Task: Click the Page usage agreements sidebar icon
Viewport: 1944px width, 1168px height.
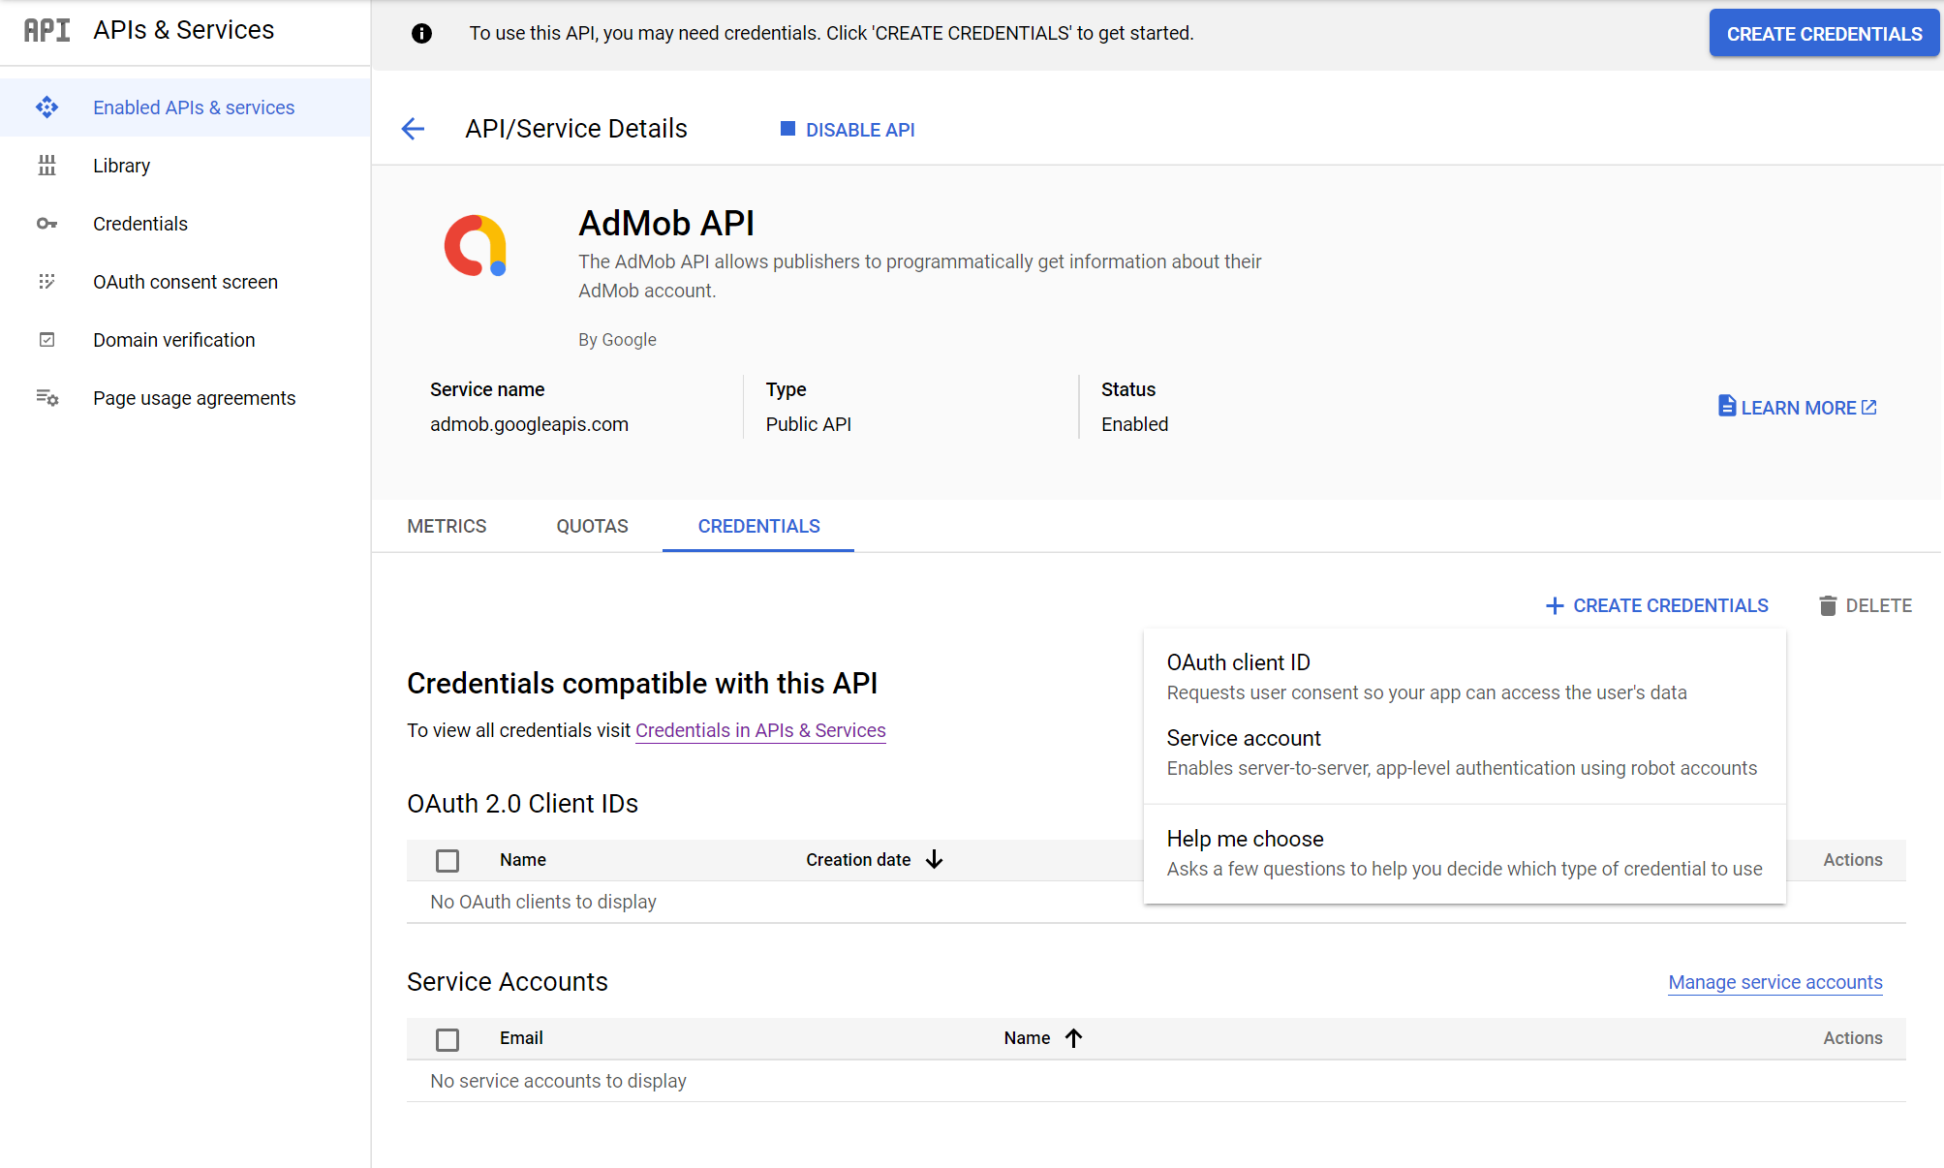Action: coord(46,397)
